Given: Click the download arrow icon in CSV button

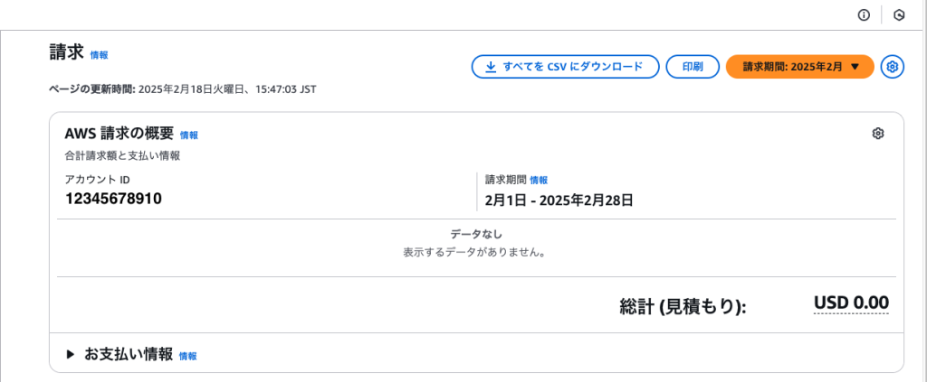Looking at the screenshot, I should pyautogui.click(x=491, y=67).
